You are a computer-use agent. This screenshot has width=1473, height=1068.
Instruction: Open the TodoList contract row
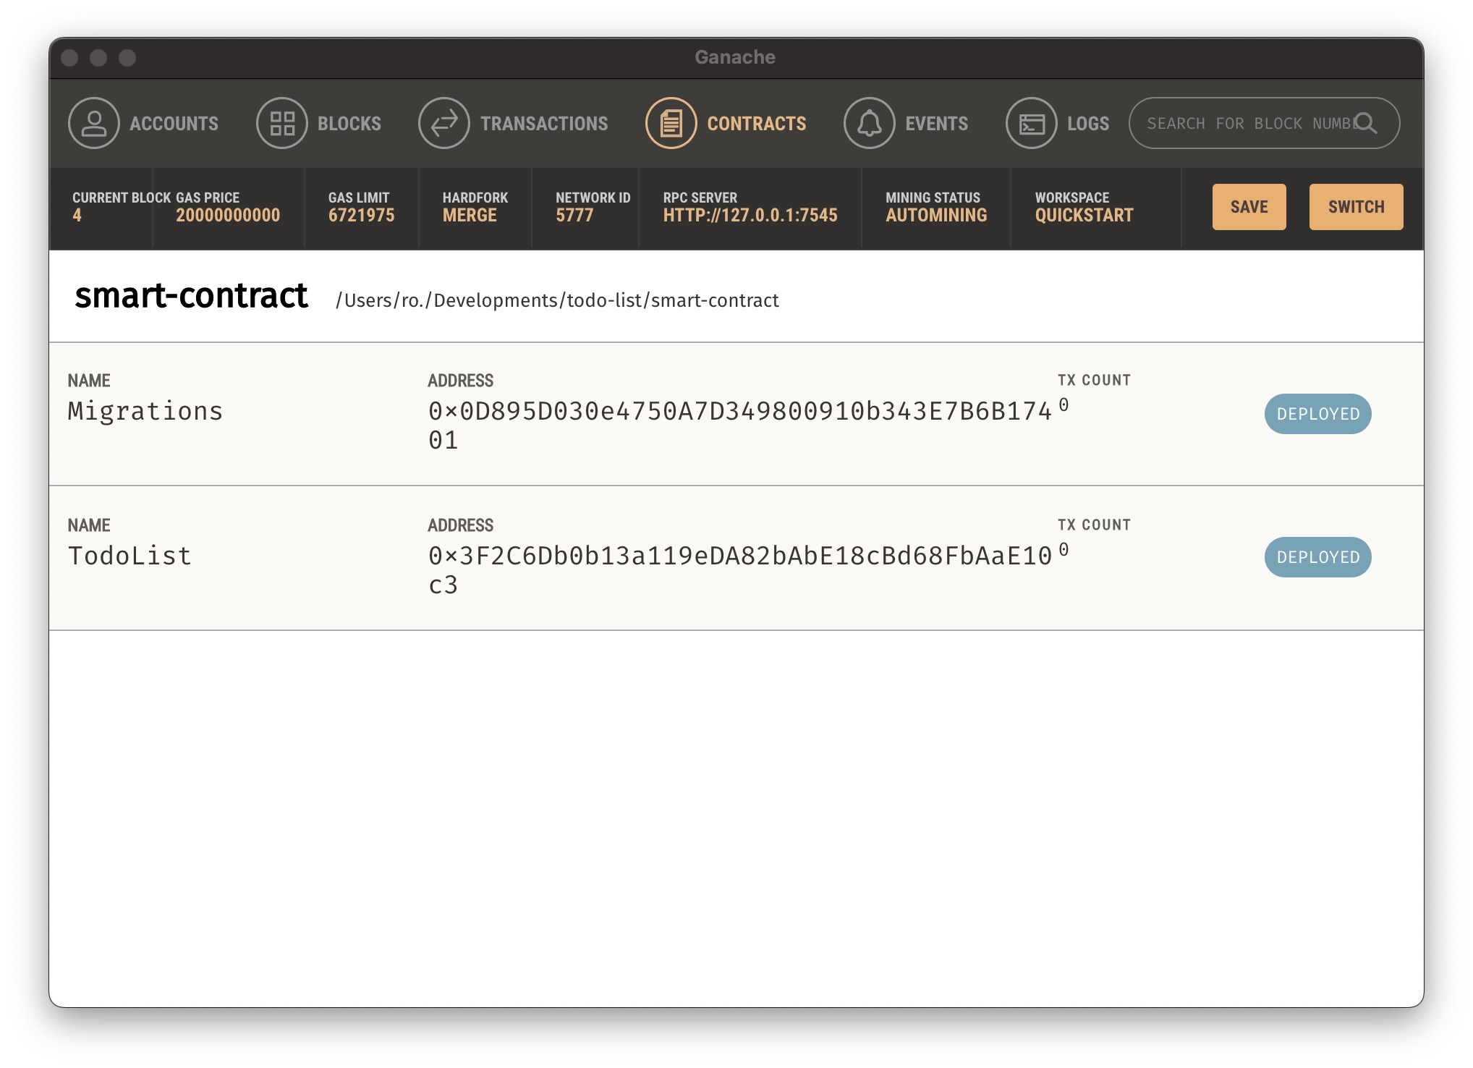(x=130, y=556)
